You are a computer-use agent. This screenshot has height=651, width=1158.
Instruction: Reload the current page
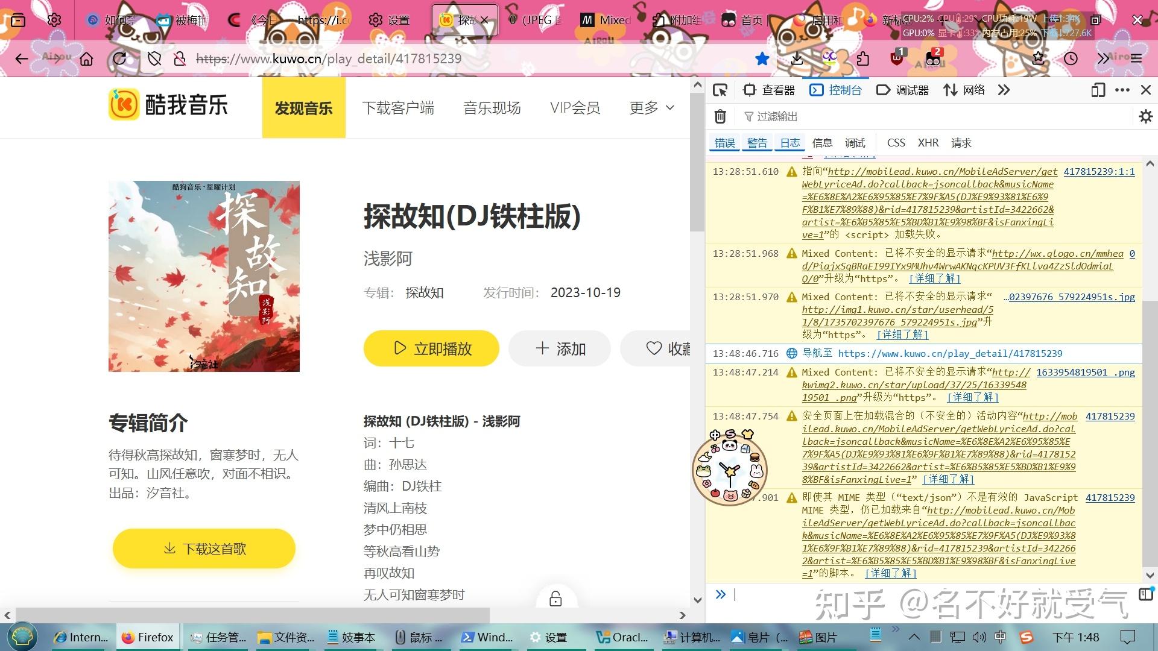click(x=119, y=58)
